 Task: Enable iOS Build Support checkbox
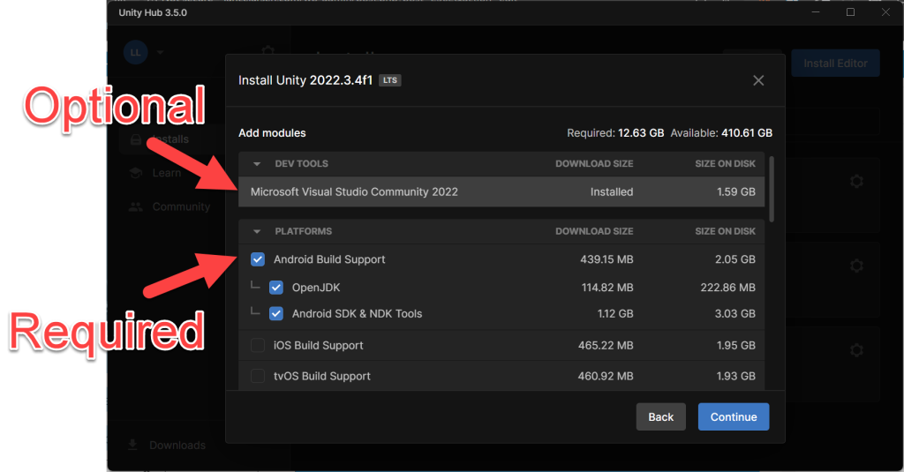[258, 345]
